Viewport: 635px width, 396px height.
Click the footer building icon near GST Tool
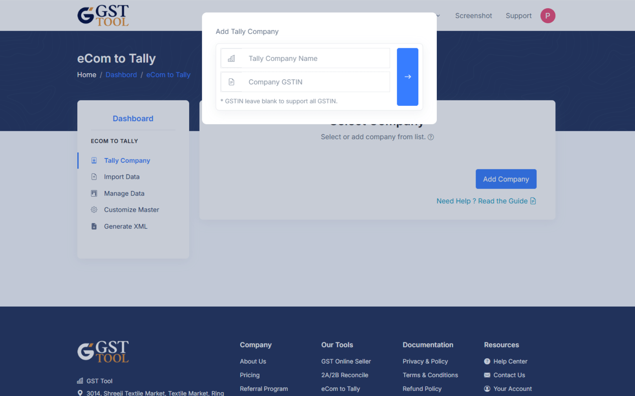(x=80, y=381)
